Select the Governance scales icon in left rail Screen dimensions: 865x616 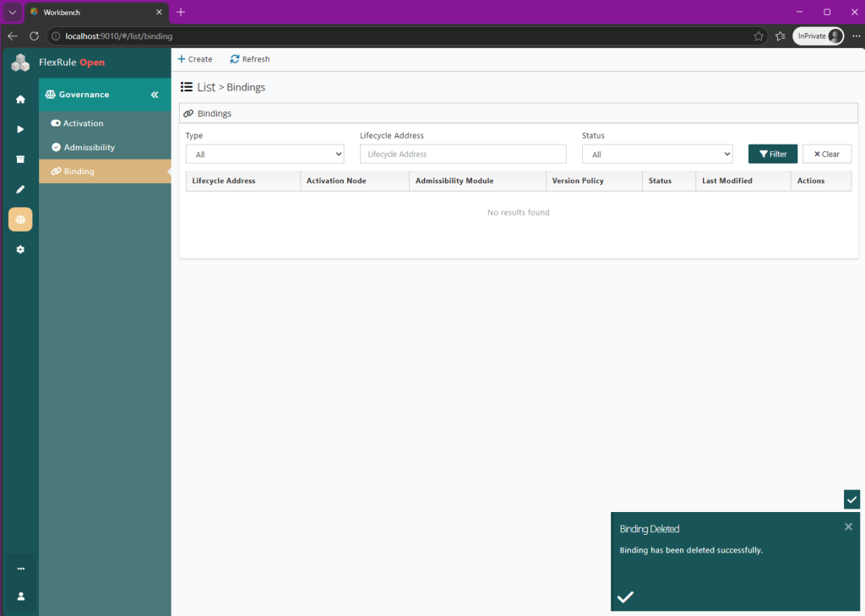tap(20, 220)
